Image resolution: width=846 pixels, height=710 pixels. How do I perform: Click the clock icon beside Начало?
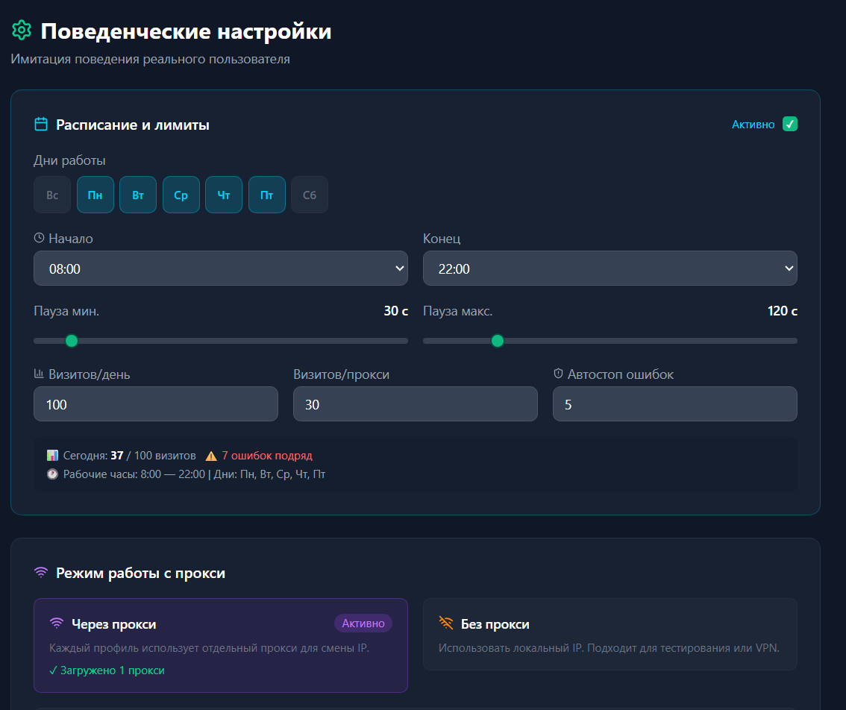coord(39,238)
